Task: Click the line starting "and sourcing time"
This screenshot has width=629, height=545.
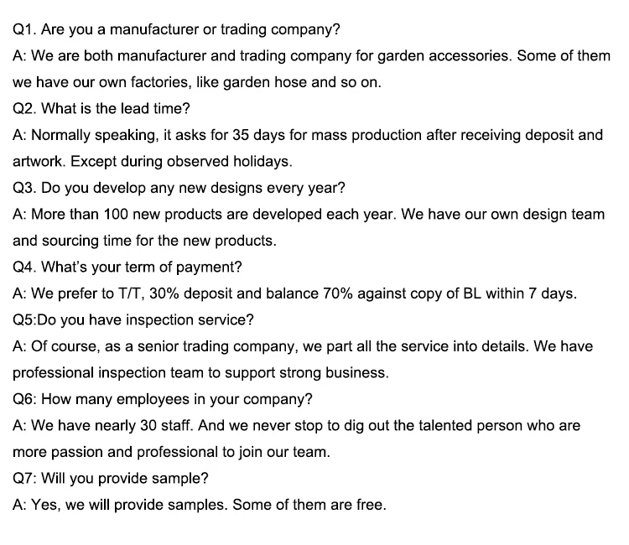Action: (x=143, y=241)
